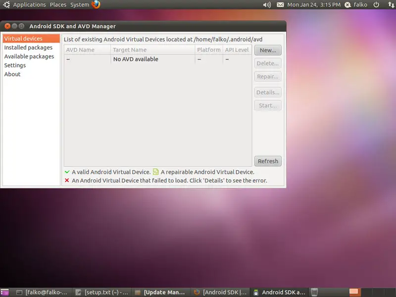Click the Delete... button
Image resolution: width=396 pixels, height=297 pixels.
coord(268,63)
